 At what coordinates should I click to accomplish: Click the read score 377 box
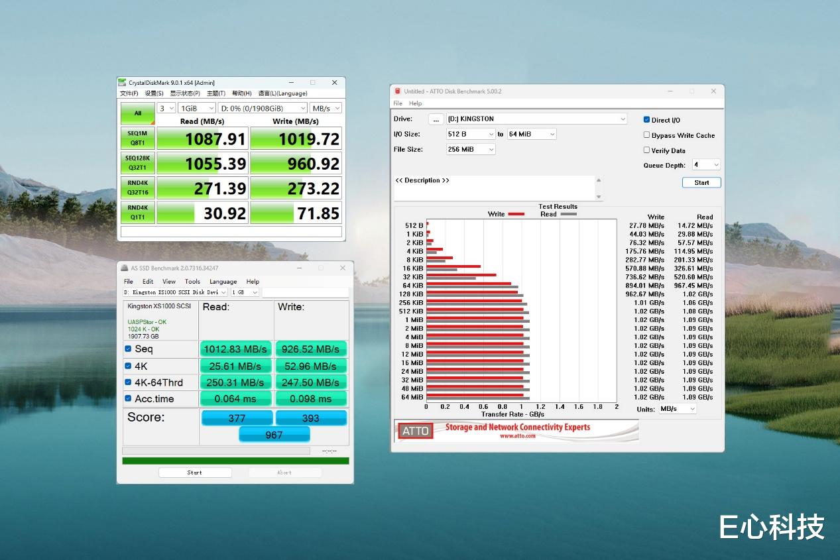point(237,418)
